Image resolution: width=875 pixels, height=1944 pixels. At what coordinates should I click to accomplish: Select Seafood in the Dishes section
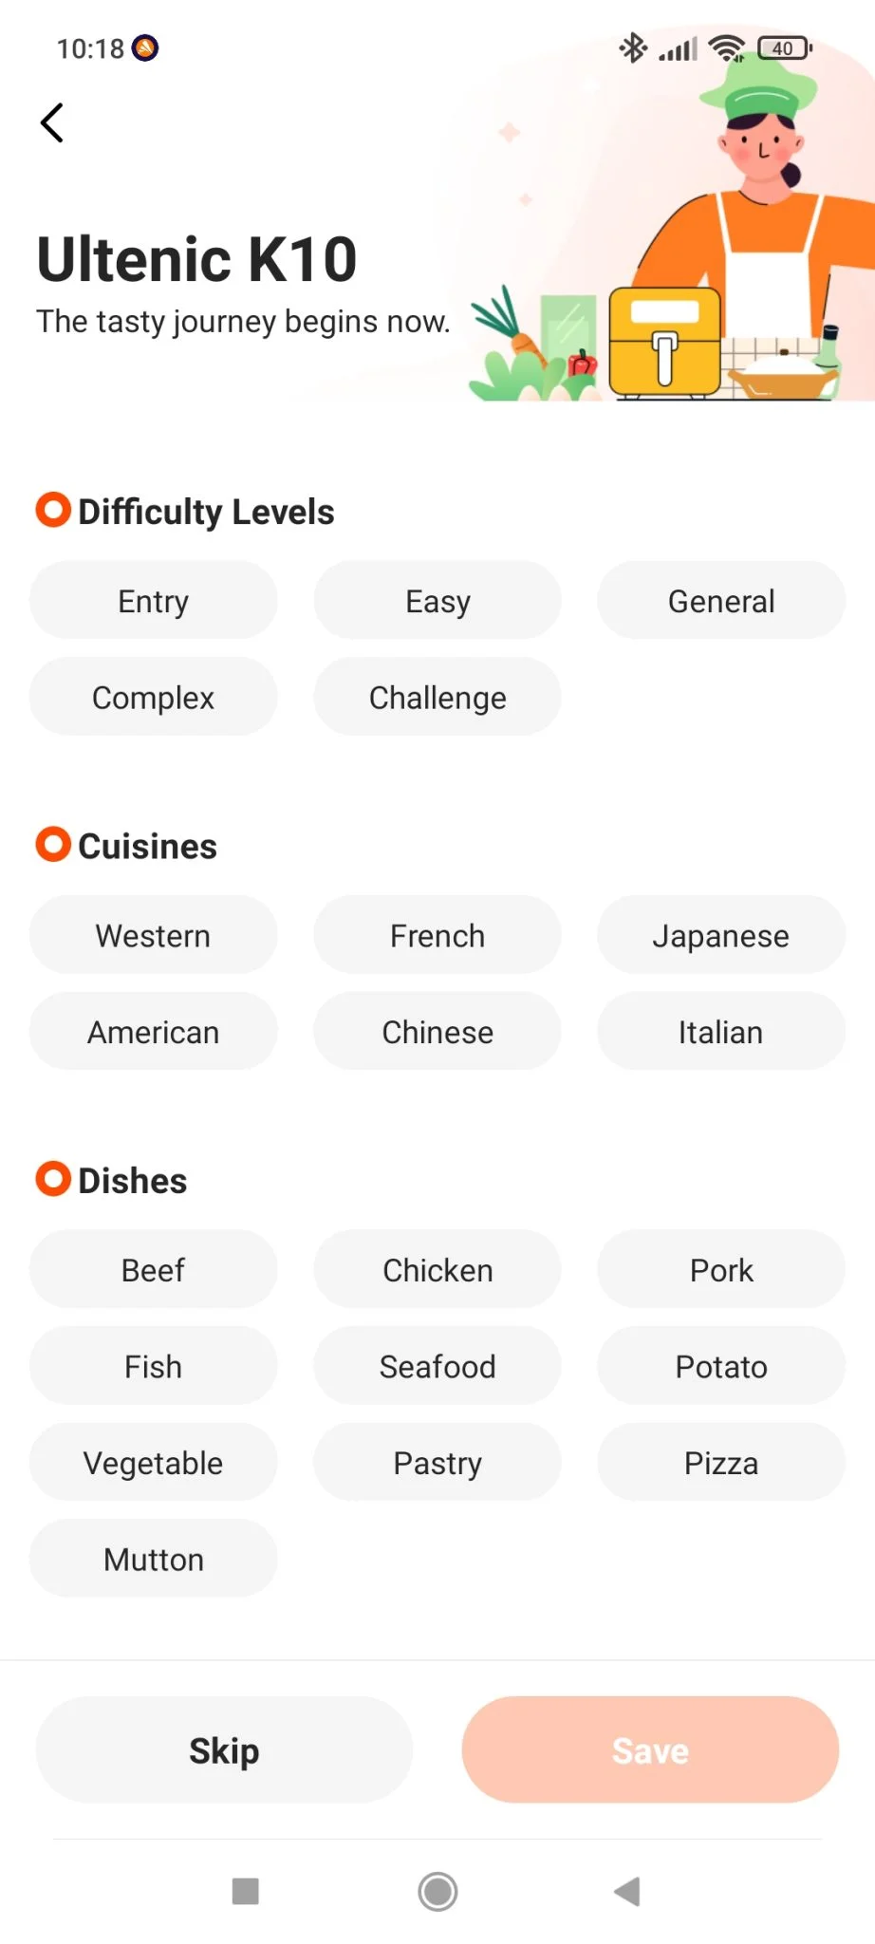point(437,1367)
